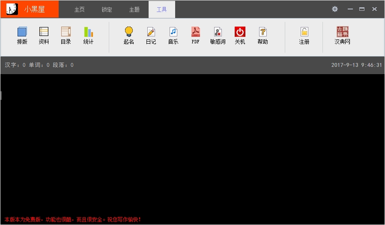This screenshot has height=225, width=385.
Task: Minimize the 小黑屋 window
Action: click(350, 9)
